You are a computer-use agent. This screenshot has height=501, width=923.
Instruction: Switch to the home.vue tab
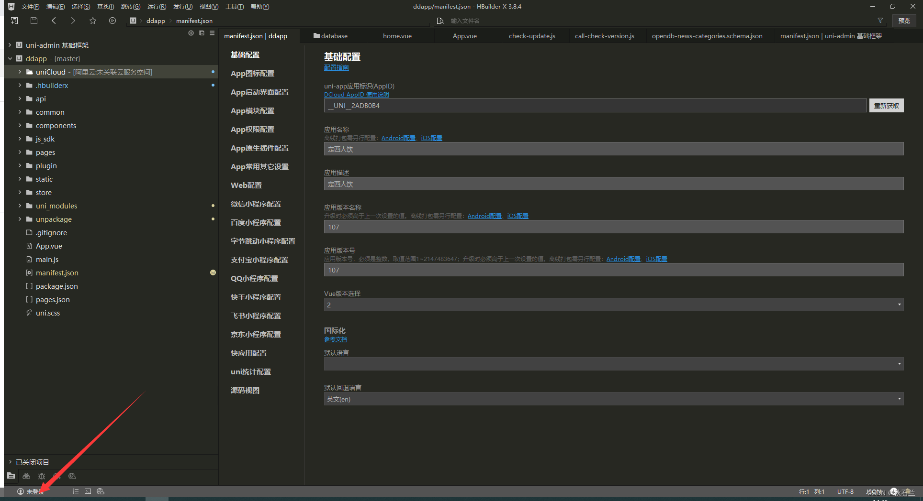(x=397, y=36)
